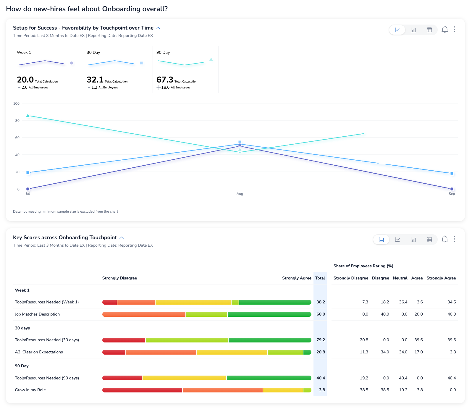Click the Aug data point on the 30 Day line
Screen dimensions: 472x409
click(240, 142)
